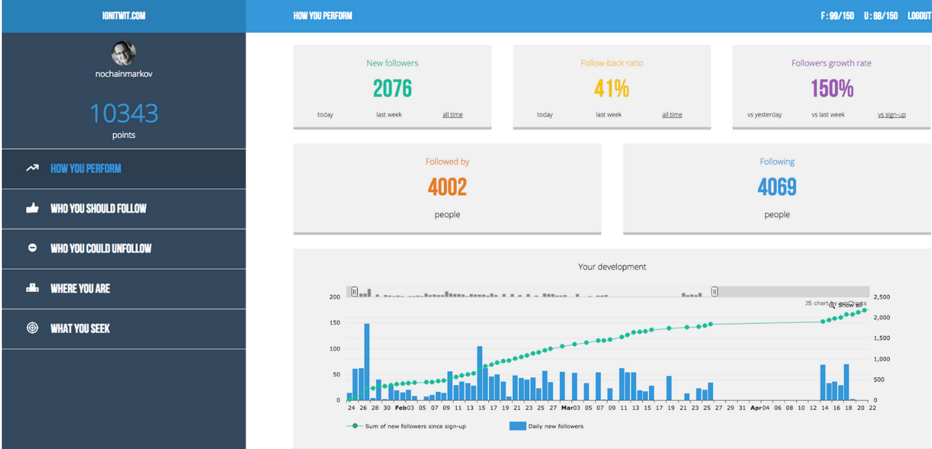Click the IGNITWIT.COM site logo

click(123, 16)
